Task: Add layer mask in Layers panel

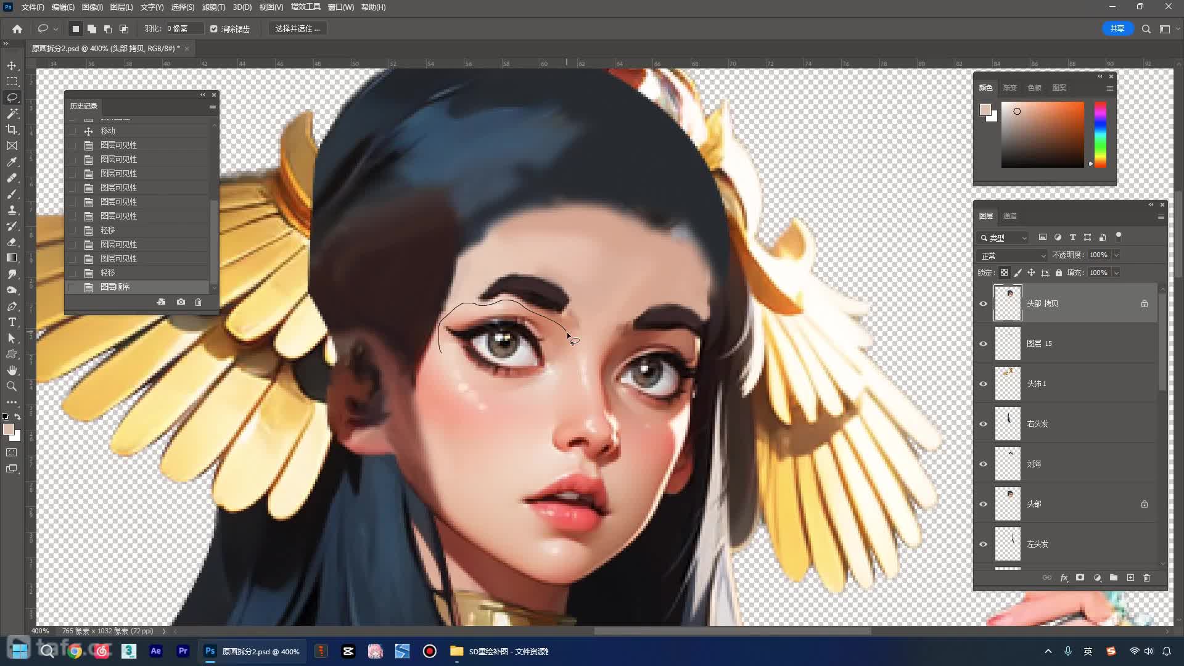Action: click(x=1080, y=578)
